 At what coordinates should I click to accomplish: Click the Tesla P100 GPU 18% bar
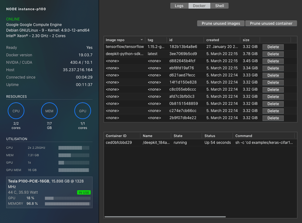pyautogui.click(x=68, y=198)
